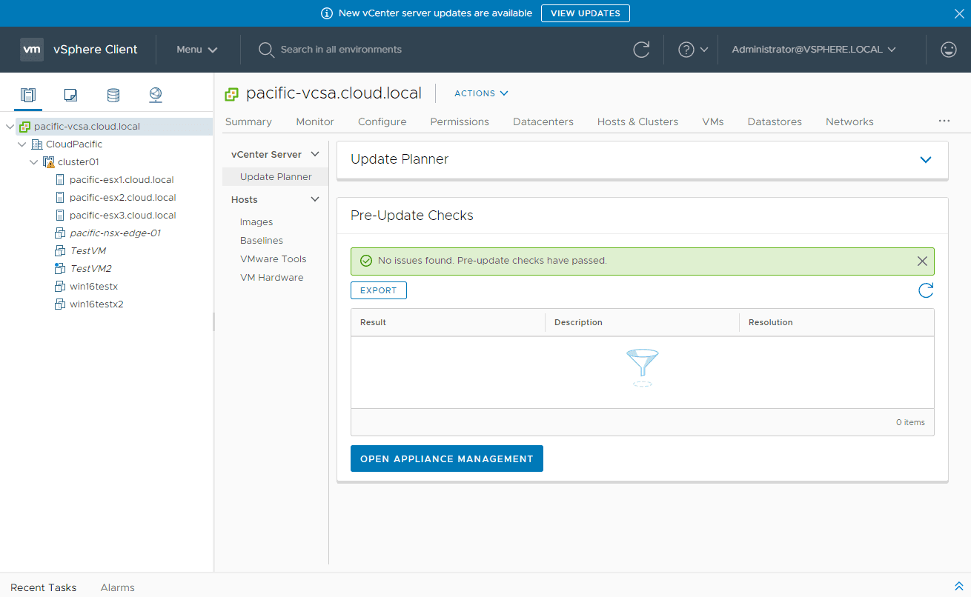Expand the Update Planner panel chevron
Viewport: 971px width, 597px height.
click(x=925, y=160)
